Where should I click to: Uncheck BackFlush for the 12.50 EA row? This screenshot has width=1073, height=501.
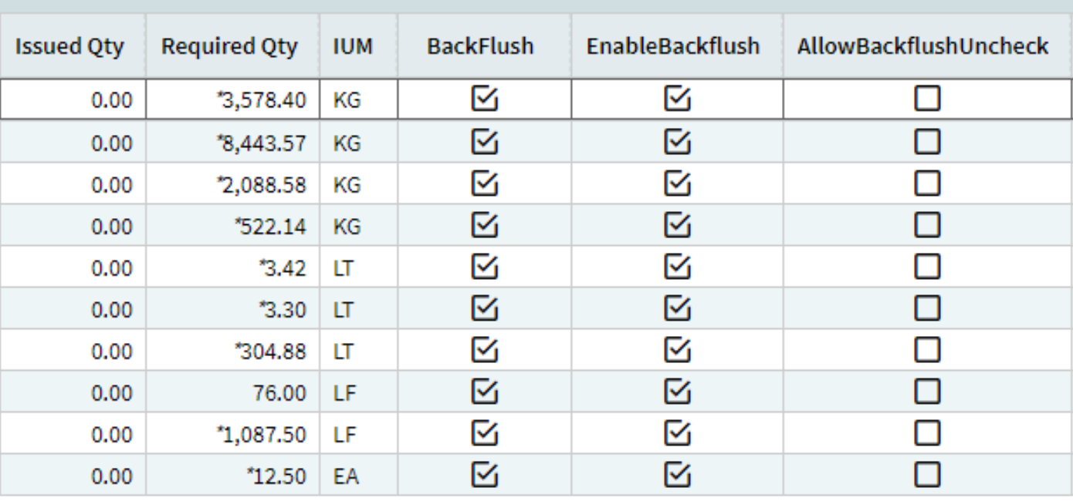point(485,475)
